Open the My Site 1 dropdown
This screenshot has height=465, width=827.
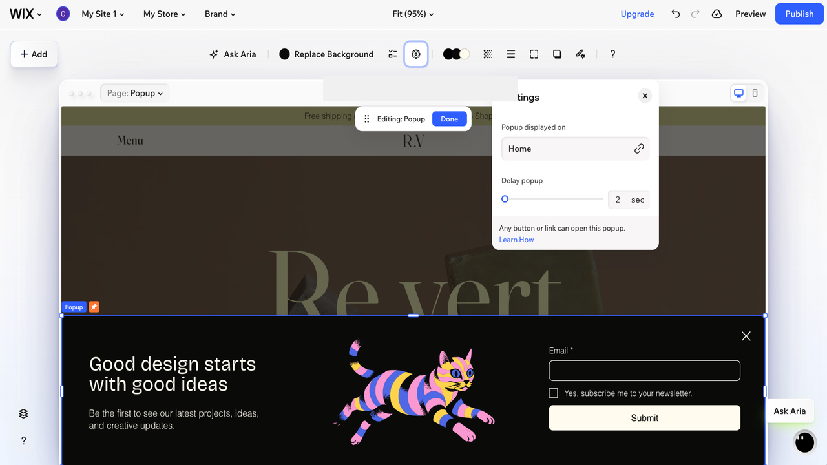tap(103, 14)
